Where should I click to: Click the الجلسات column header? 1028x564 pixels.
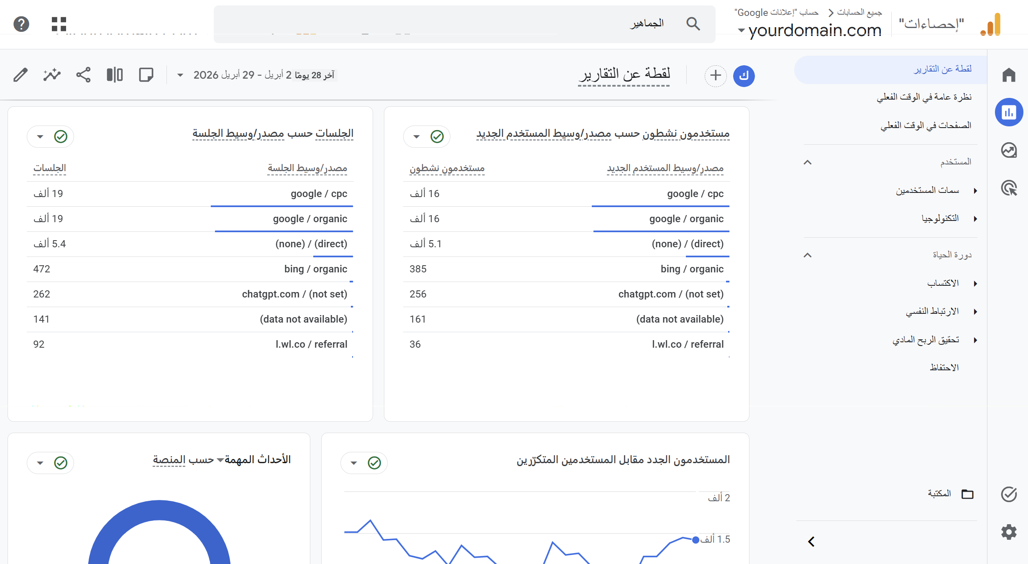pos(50,168)
